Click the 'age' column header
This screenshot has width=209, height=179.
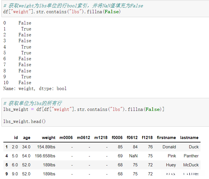[x=27, y=138]
